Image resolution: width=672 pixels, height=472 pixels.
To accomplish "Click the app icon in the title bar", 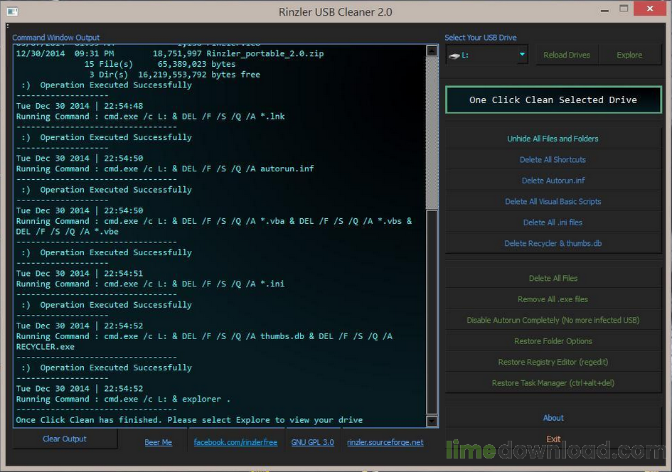I will coord(12,11).
